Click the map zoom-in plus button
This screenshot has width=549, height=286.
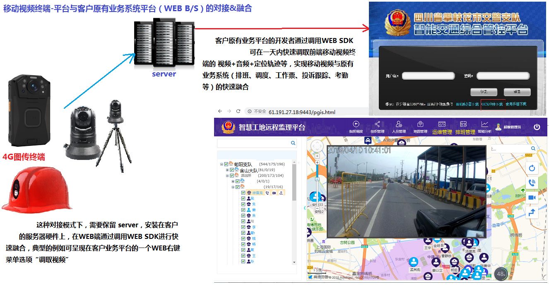pyautogui.click(x=317, y=162)
